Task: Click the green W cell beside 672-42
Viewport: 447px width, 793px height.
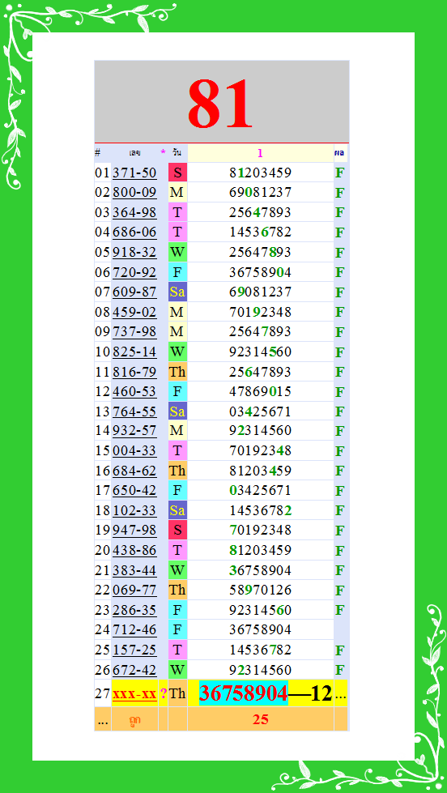Action: pyautogui.click(x=177, y=671)
